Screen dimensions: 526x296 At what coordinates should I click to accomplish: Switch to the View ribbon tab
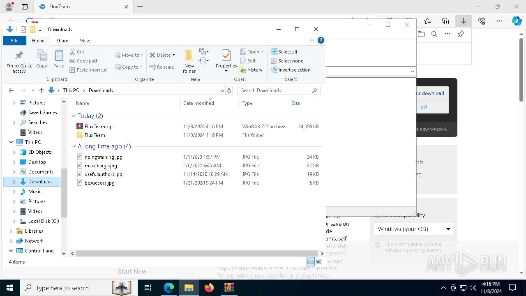pyautogui.click(x=85, y=41)
